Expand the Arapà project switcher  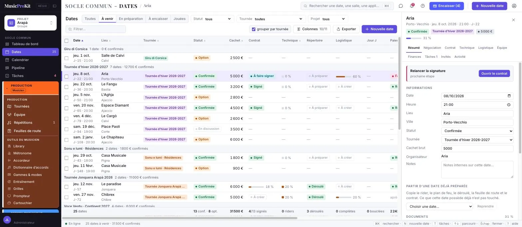pyautogui.click(x=30, y=23)
